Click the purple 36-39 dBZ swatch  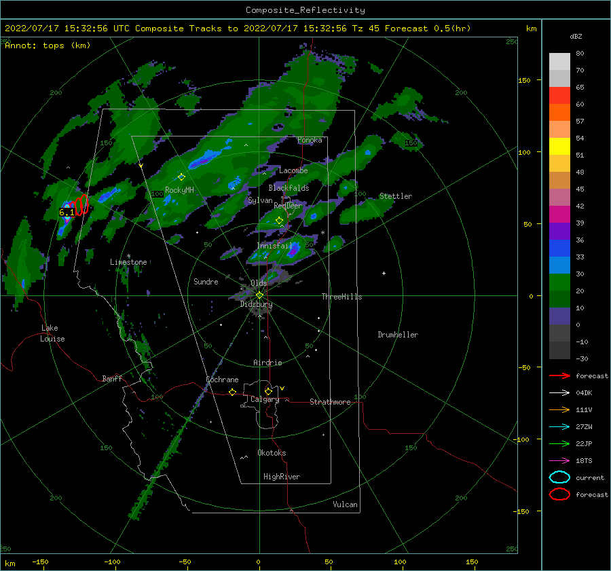point(559,232)
